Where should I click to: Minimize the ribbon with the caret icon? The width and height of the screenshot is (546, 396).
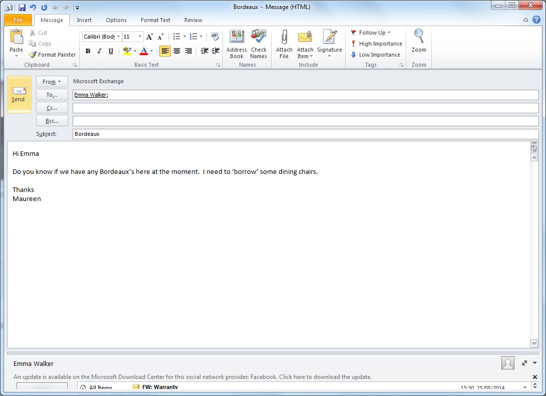tap(525, 20)
